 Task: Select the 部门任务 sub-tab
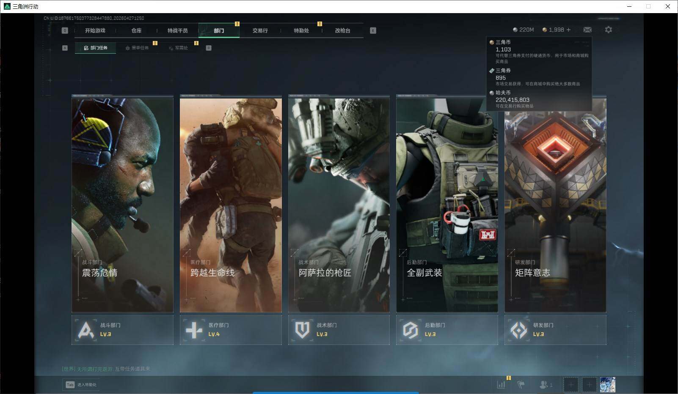[96, 48]
